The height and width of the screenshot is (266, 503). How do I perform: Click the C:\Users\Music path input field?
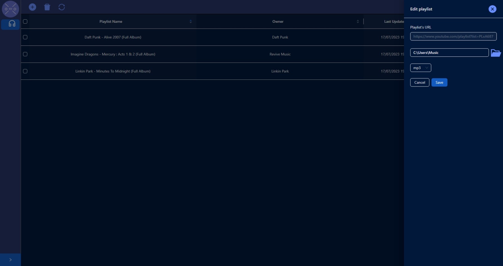coord(450,53)
